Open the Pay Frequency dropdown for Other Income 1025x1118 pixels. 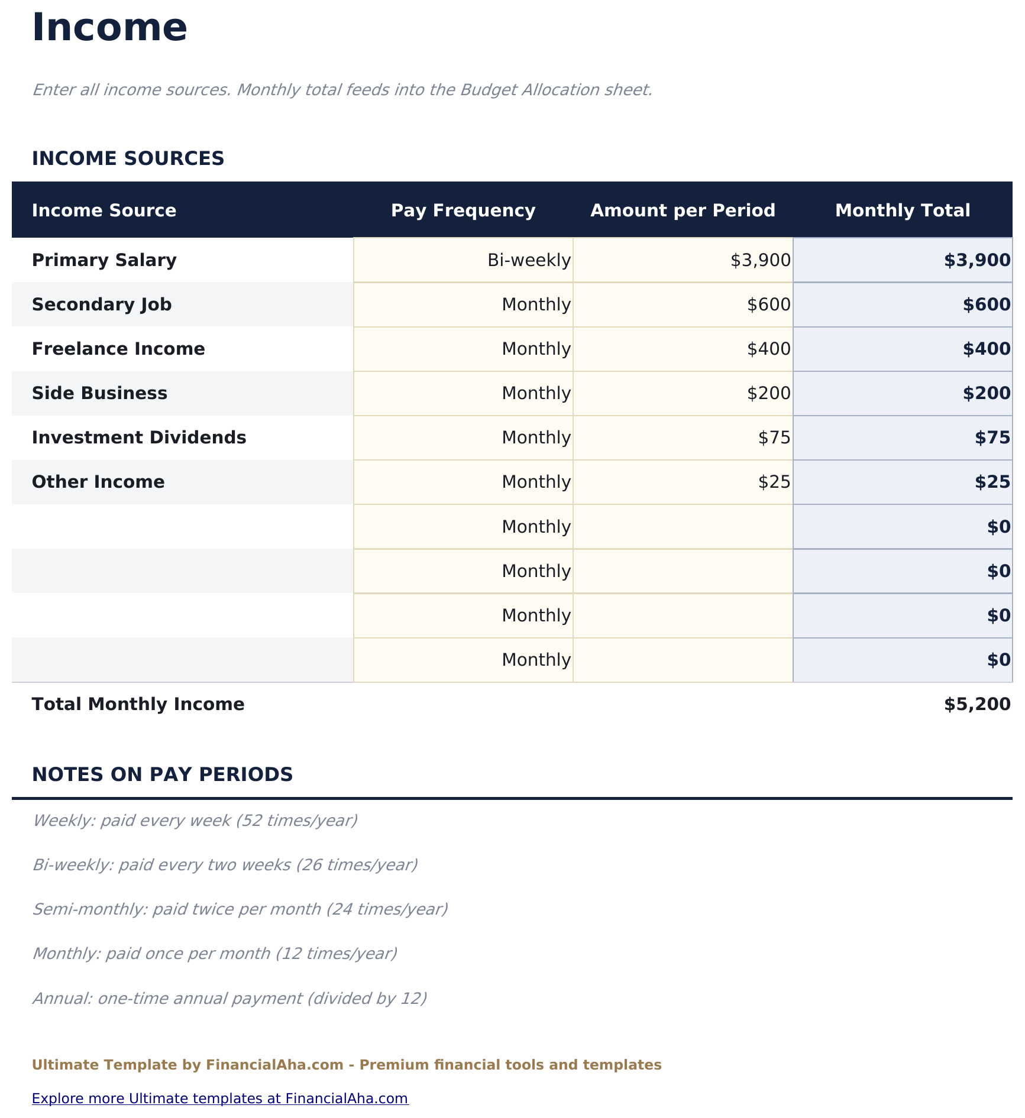[463, 482]
